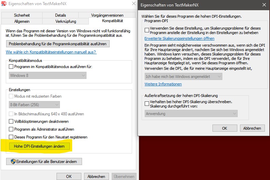Switch to the Sicherheit tab
Screen dimensions: 270x180
(x=22, y=15)
